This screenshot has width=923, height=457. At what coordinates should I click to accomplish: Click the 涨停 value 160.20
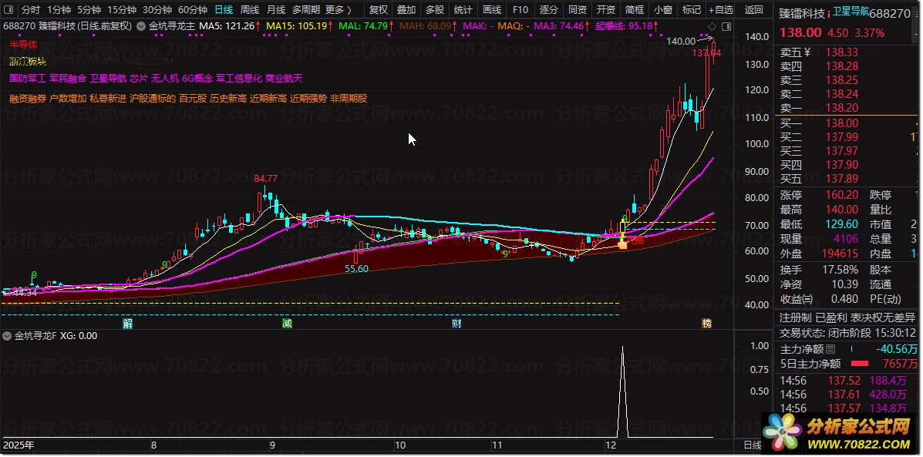pyautogui.click(x=842, y=195)
